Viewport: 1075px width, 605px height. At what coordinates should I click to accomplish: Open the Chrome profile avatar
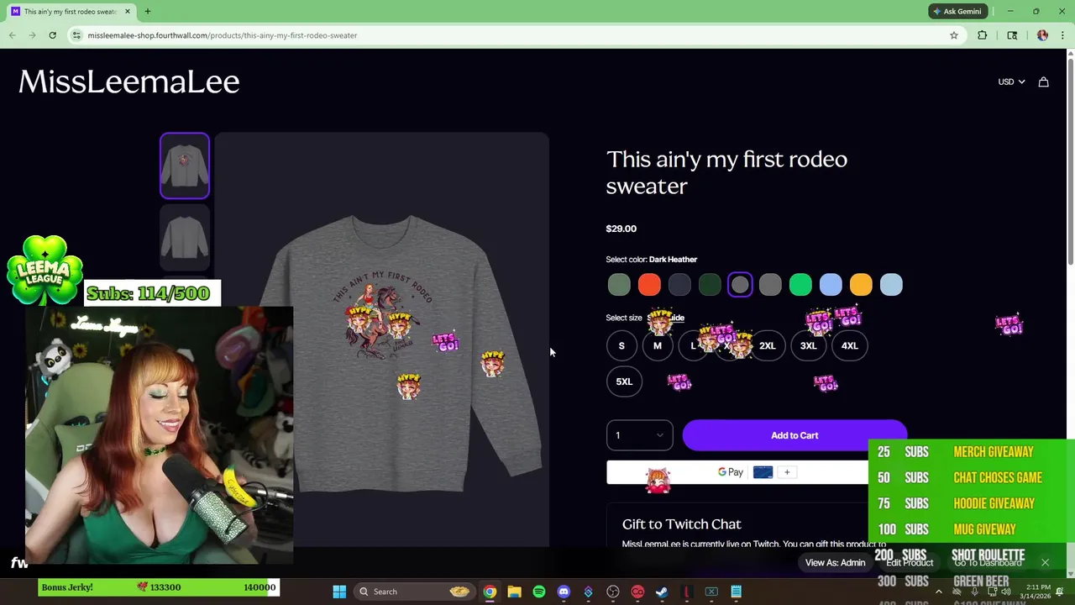pos(1042,35)
